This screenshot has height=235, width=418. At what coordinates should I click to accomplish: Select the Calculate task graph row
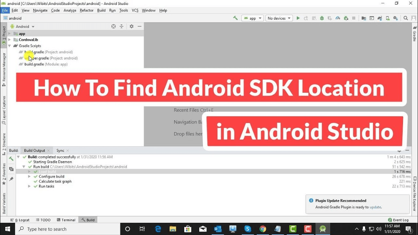tap(55, 181)
